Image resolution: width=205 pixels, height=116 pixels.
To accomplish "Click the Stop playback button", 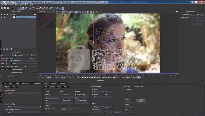I will point(90,78).
